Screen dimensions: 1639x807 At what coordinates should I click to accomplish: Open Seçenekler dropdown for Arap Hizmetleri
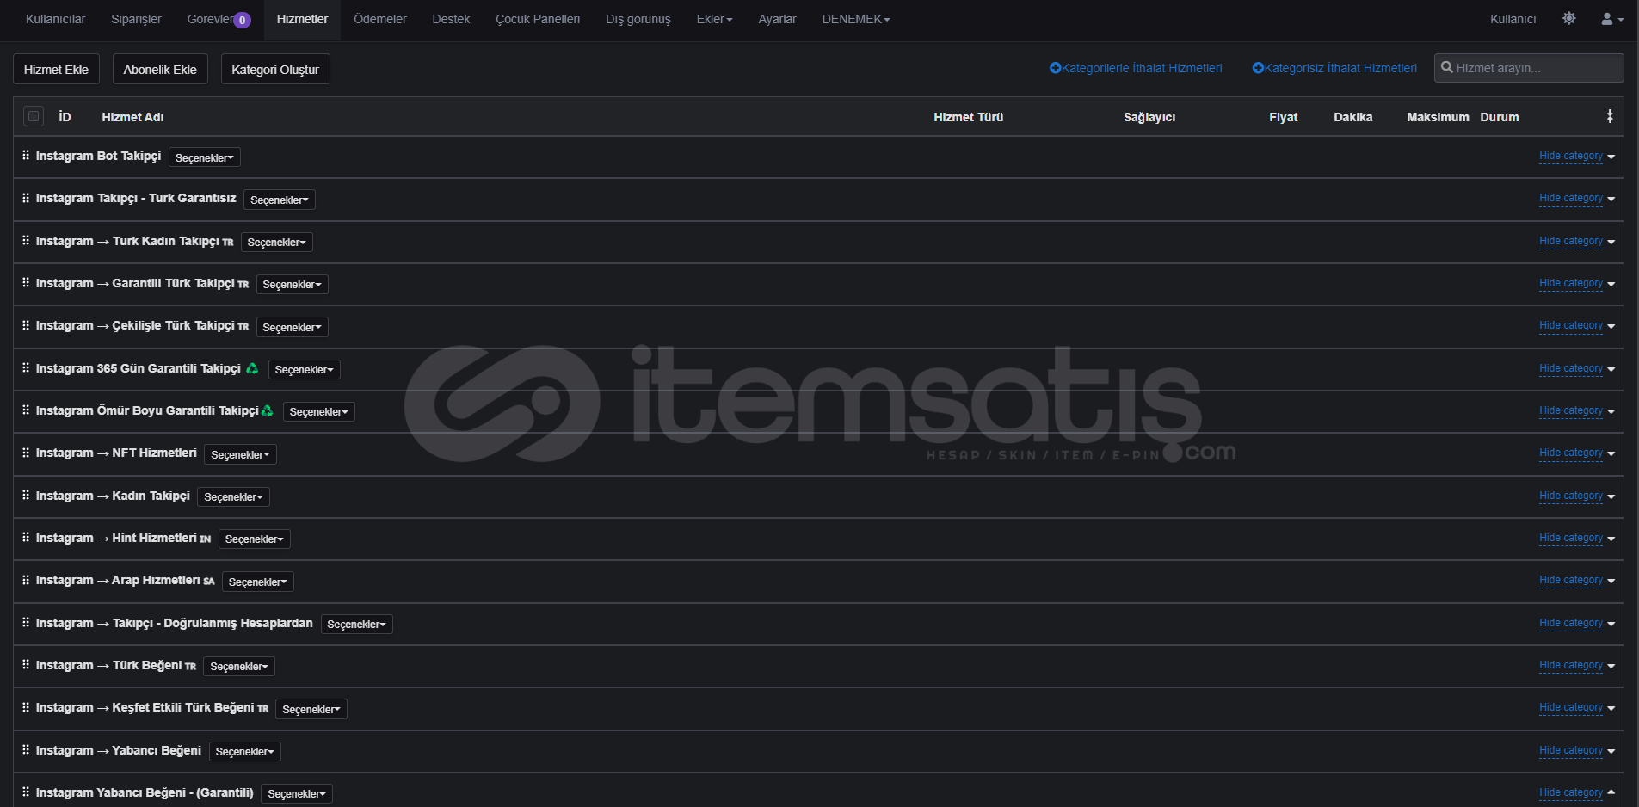[x=258, y=582]
